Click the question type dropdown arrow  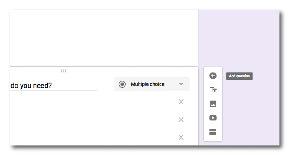[181, 84]
